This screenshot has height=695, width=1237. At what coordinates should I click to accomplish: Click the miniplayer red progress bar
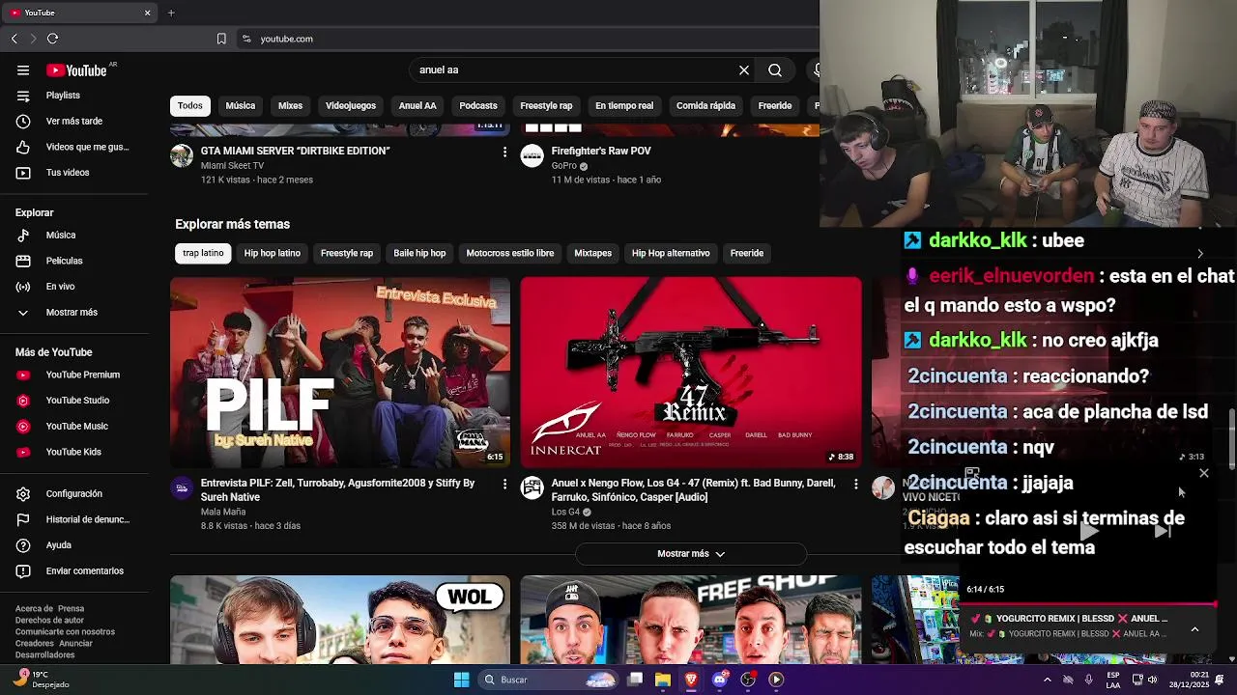coord(1088,604)
